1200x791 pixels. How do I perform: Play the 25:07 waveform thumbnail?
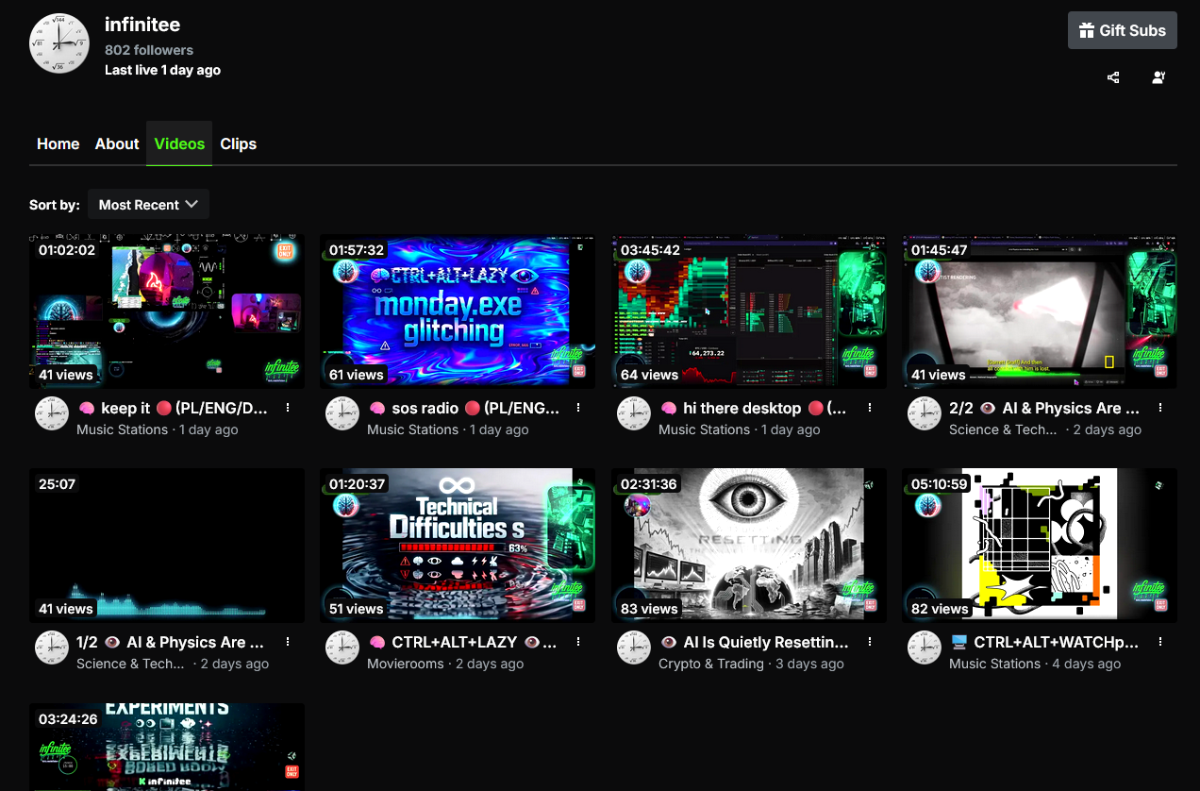(167, 546)
